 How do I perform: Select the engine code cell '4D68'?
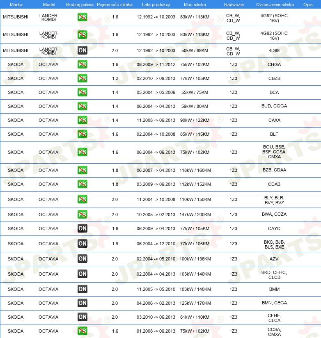(x=274, y=50)
